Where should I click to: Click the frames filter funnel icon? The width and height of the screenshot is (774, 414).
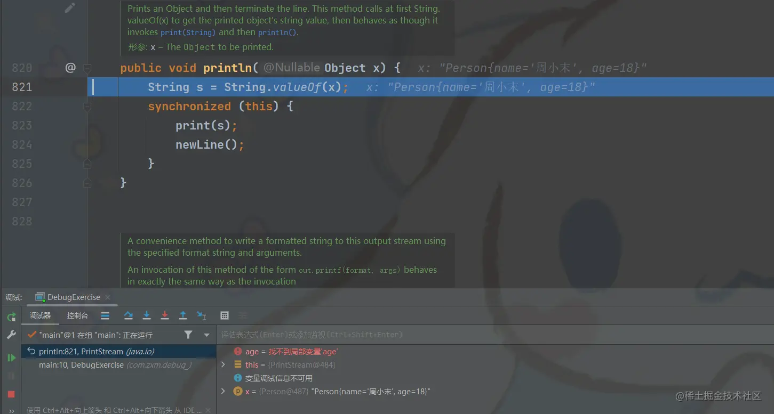pyautogui.click(x=188, y=335)
